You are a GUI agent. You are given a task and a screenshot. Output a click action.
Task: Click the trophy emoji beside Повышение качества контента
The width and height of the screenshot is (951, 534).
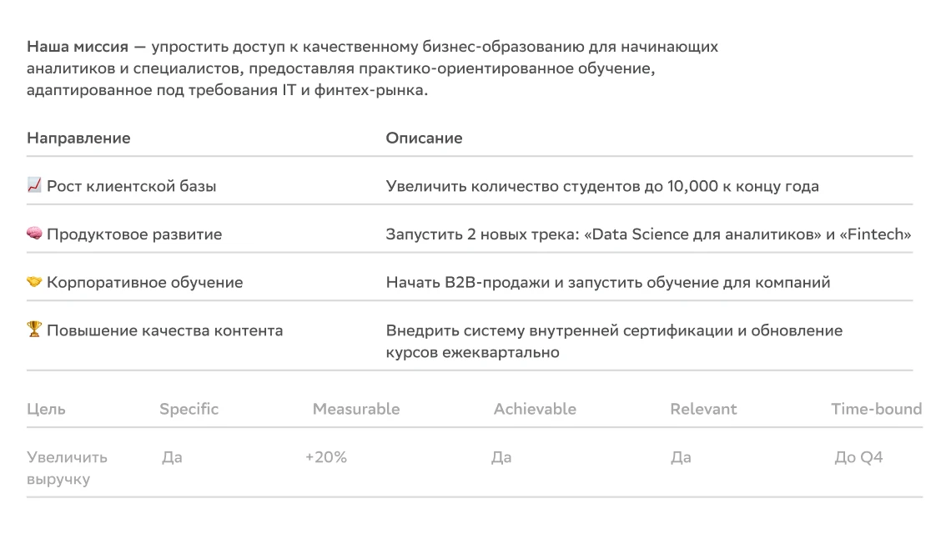[x=34, y=330]
